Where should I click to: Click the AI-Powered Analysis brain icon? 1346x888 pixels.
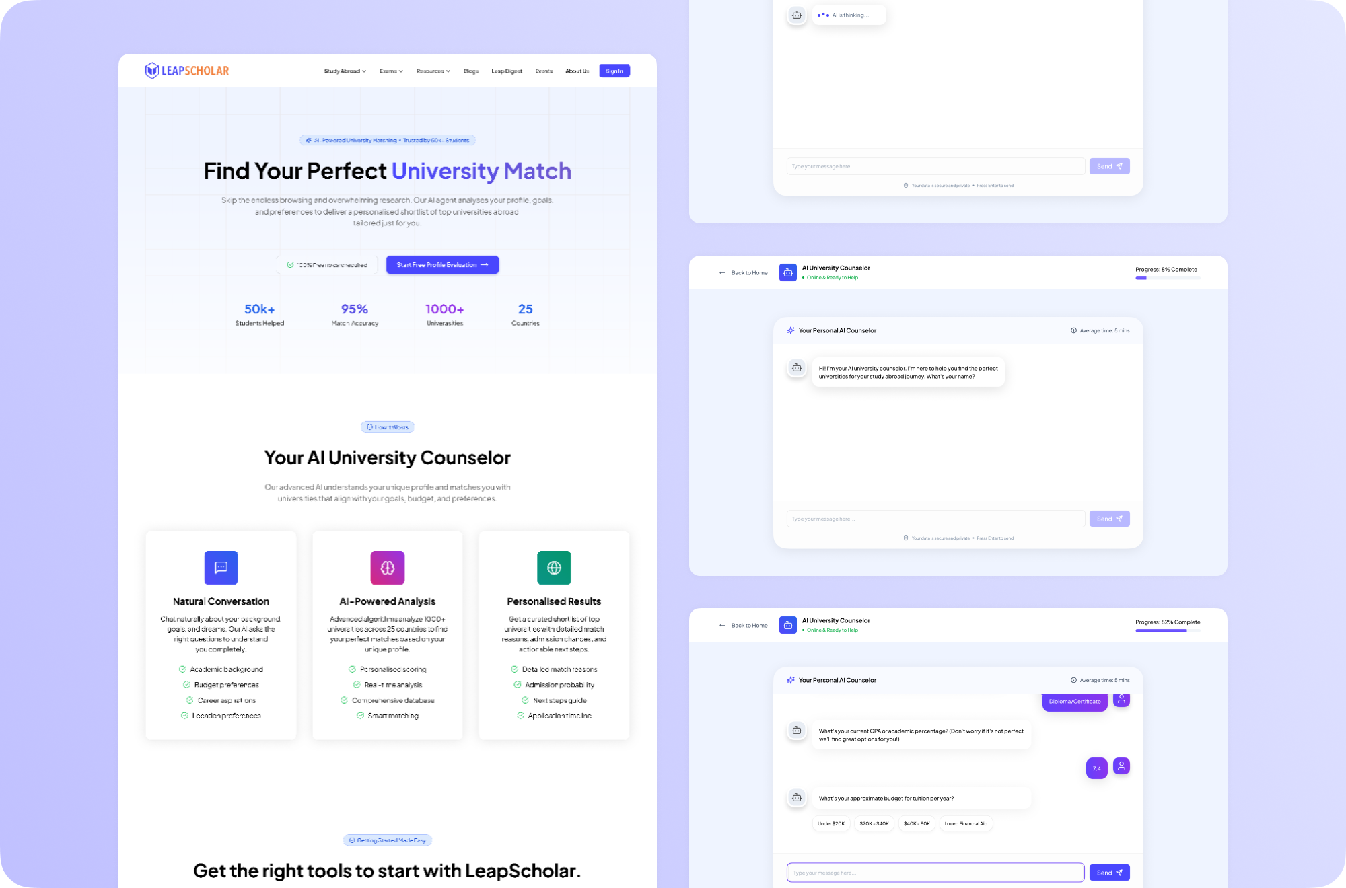[388, 568]
